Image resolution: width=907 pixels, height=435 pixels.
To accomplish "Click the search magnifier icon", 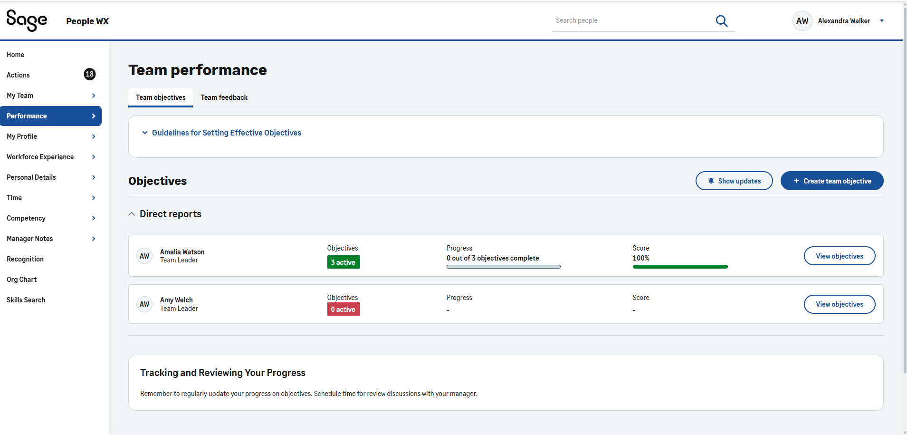I will click(721, 21).
